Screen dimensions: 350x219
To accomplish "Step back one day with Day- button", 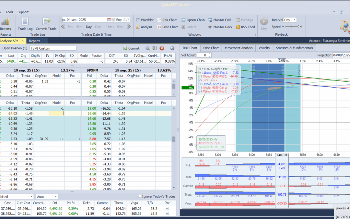I will [89, 27].
